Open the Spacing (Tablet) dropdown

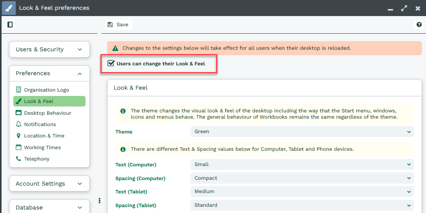click(x=302, y=205)
